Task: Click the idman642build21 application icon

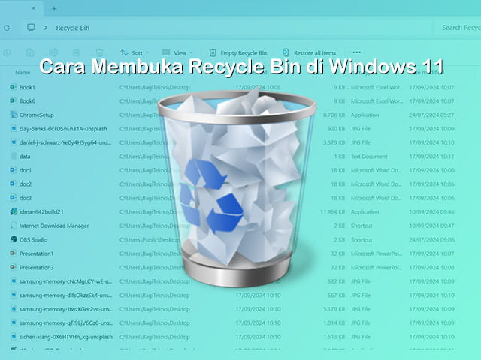Action: coord(14,211)
